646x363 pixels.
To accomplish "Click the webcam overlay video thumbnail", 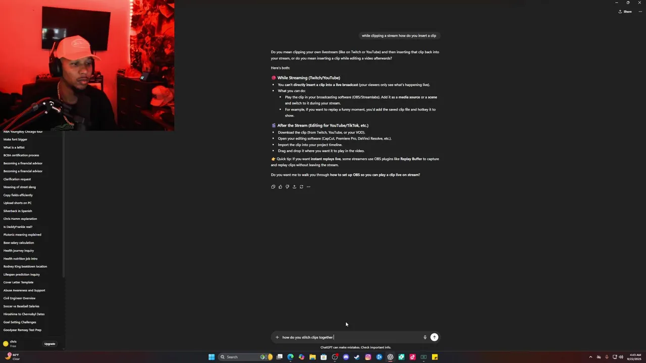I will 87,66.
